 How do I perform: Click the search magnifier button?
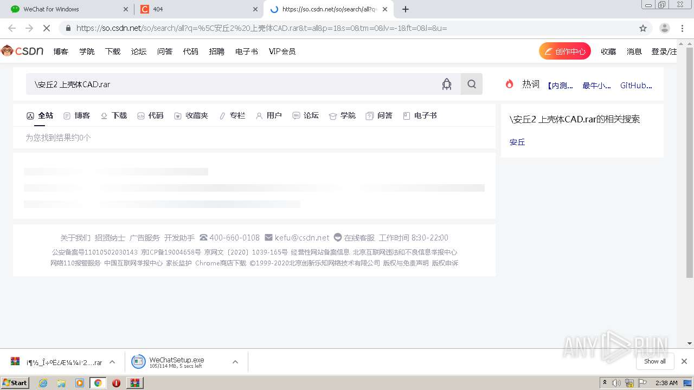[x=472, y=84]
